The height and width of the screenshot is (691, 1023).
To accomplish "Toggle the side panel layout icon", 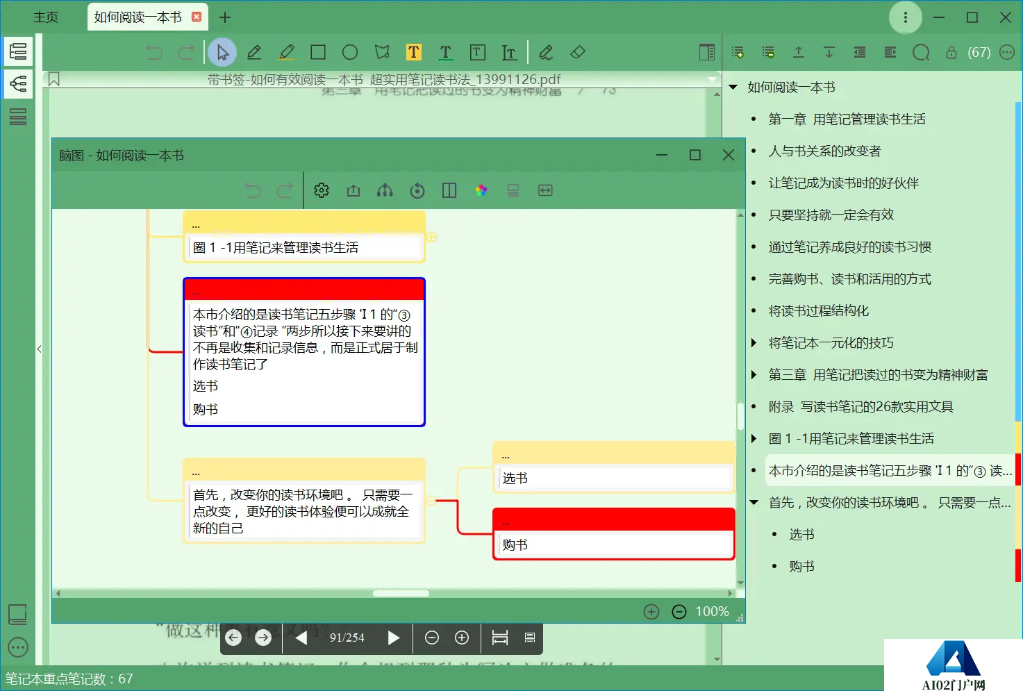I will [706, 52].
